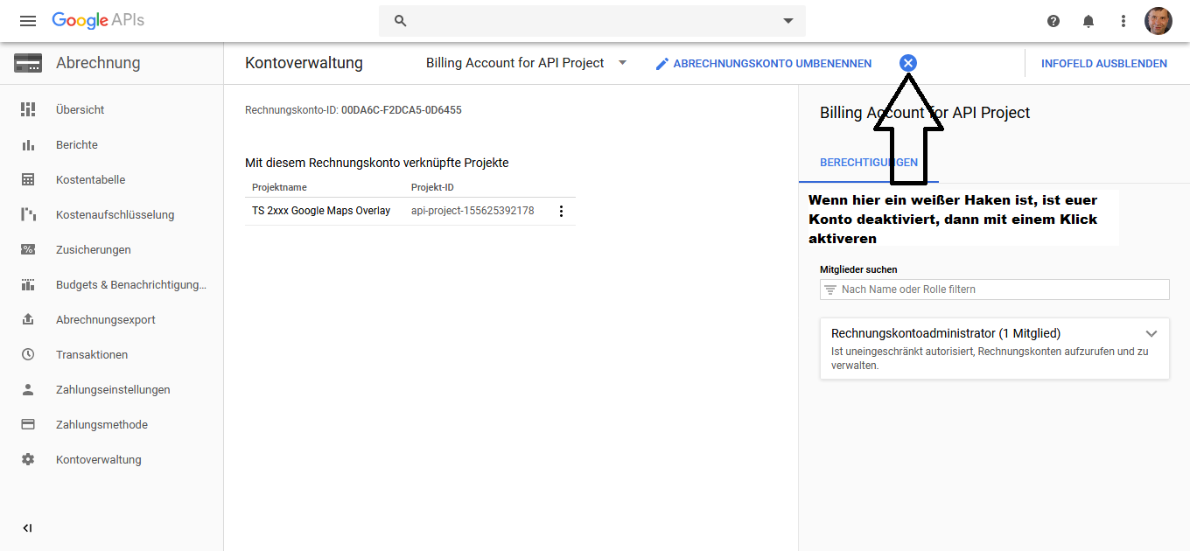Open project options three-dot menu
1190x551 pixels.
[561, 211]
